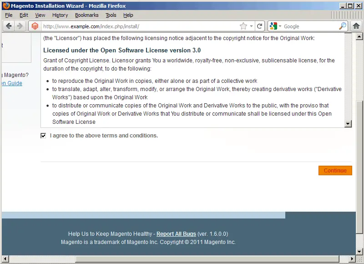Open the Help menu
Screen dimensions: 364x264
(x=128, y=15)
